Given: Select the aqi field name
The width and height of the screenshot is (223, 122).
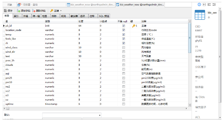Looking at the screenshot, I should (7, 73).
